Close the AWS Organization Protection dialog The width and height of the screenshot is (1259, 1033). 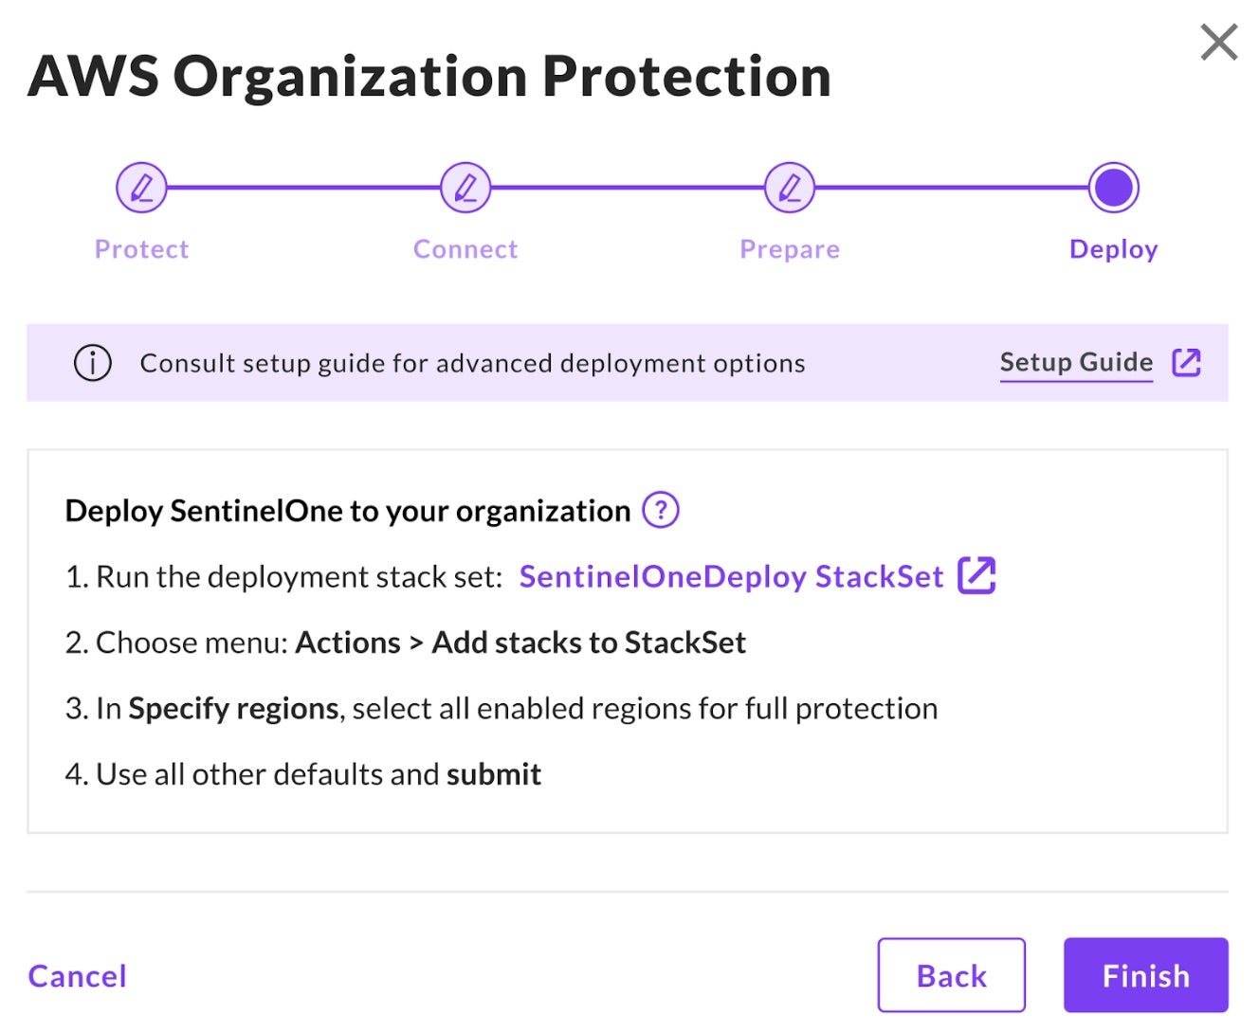1218,43
